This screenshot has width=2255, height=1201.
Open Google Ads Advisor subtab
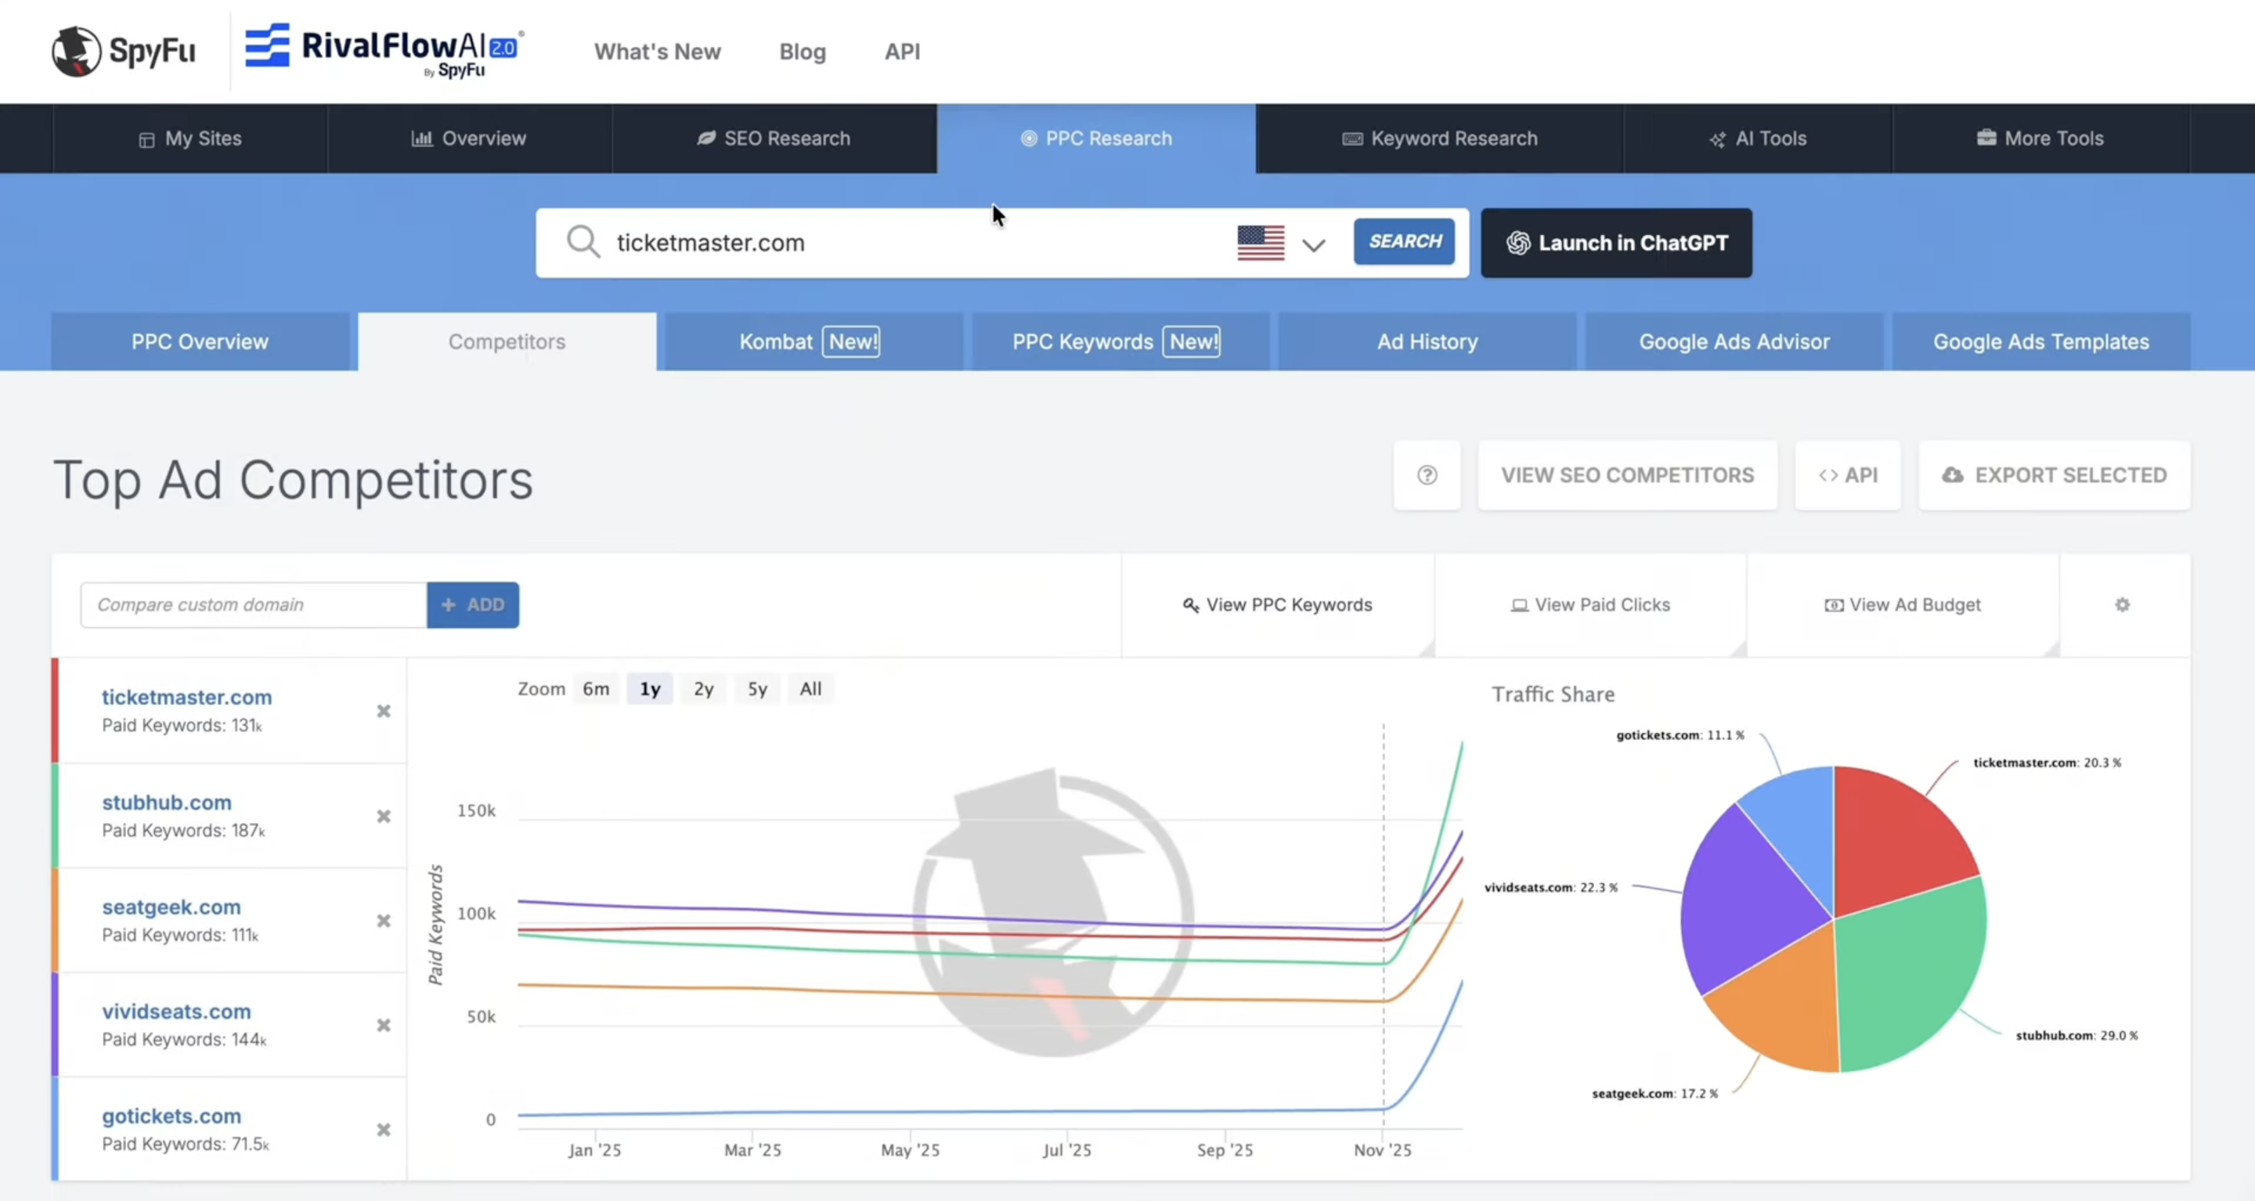1734,341
